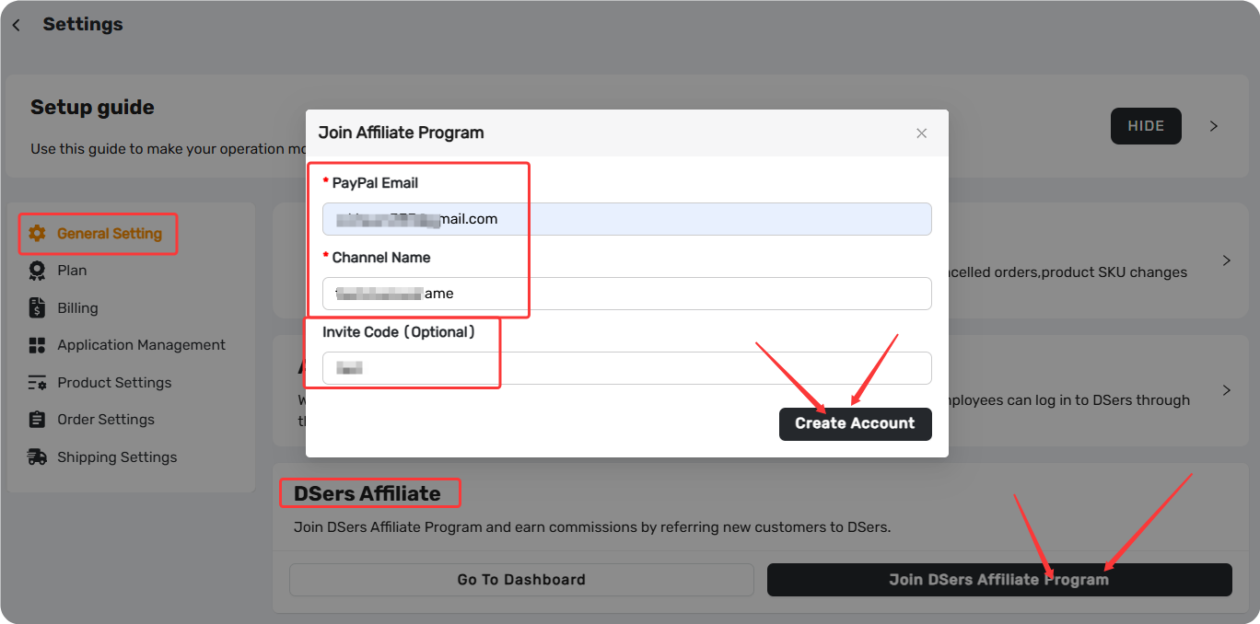
Task: Click the Plan badge icon
Action: coord(37,271)
